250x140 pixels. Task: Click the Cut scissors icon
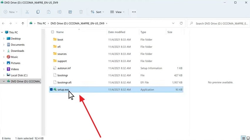point(27,12)
